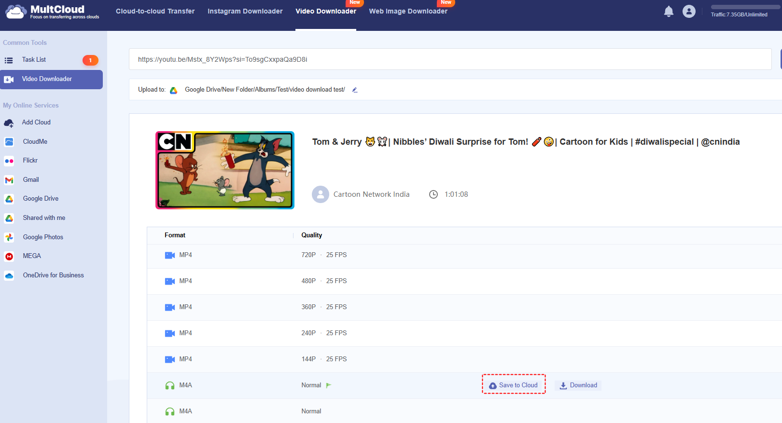
Task: Click the clock duration icon
Action: pos(433,194)
